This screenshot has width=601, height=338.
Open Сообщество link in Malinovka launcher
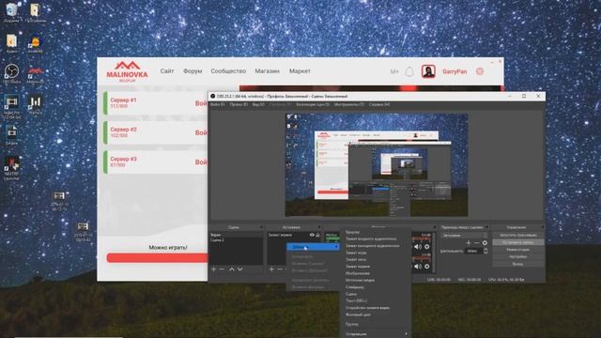click(228, 71)
